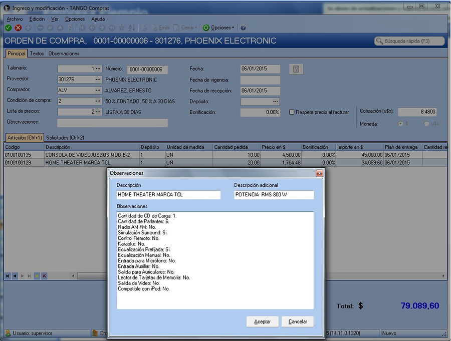Viewport: 451px width, 341px height.
Task: Open Depósito lookup ellipsis button
Action: (276, 102)
